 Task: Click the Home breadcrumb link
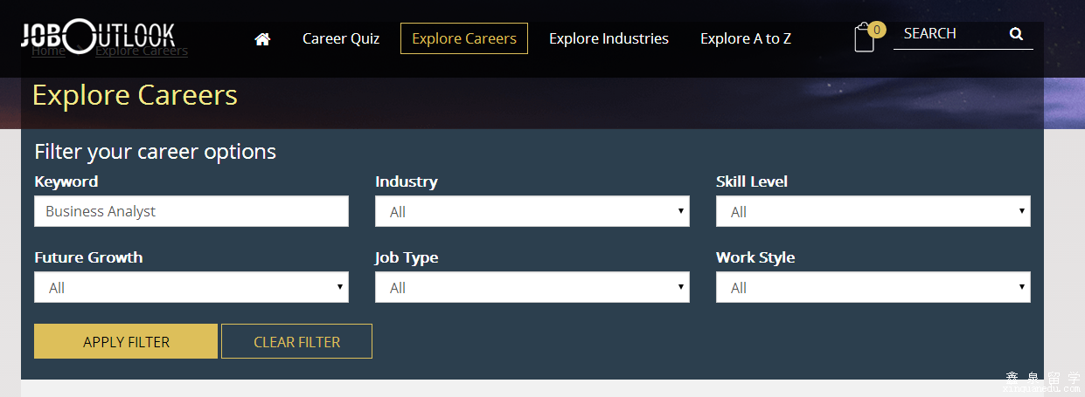48,51
